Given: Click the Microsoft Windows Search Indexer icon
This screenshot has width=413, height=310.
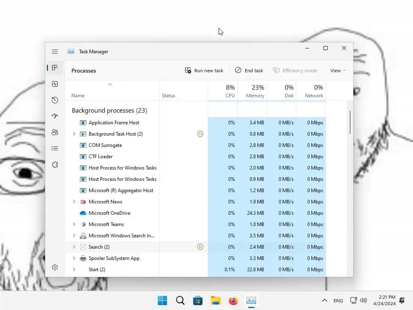Looking at the screenshot, I should [83, 236].
